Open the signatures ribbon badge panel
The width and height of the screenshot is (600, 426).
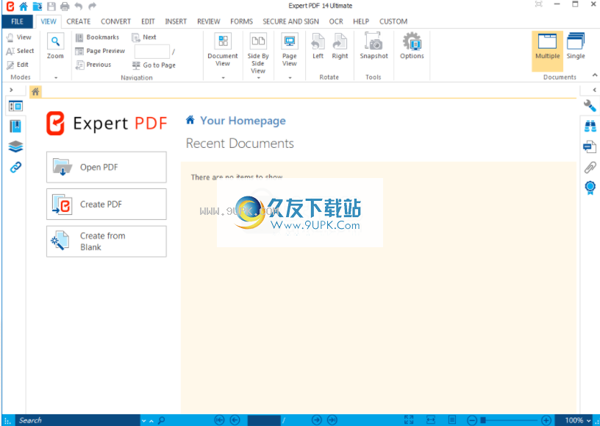(x=590, y=188)
